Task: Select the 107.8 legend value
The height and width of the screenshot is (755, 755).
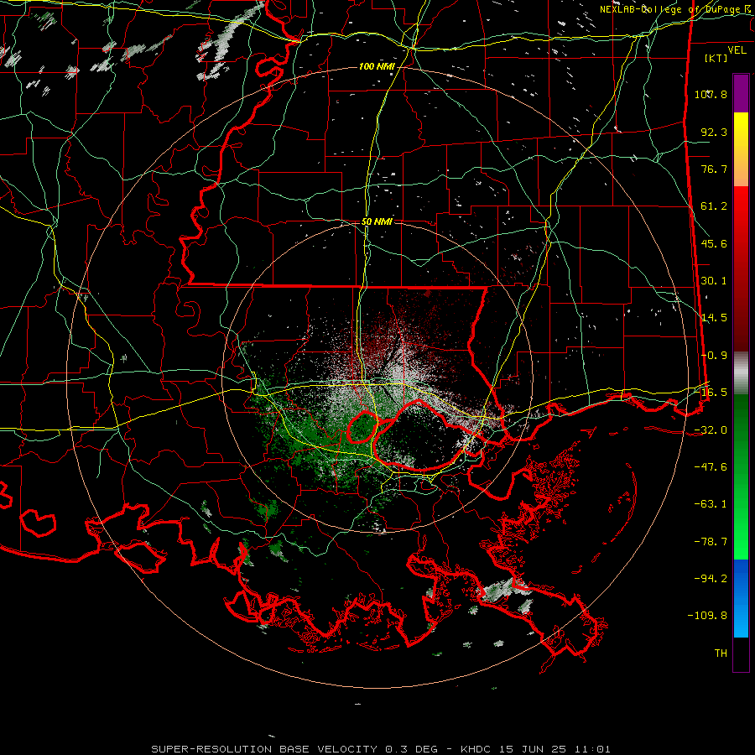Action: (711, 94)
